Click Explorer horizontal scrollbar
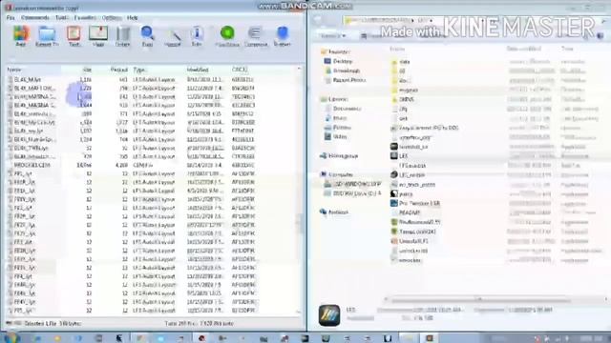This screenshot has height=343, width=611. point(481,300)
